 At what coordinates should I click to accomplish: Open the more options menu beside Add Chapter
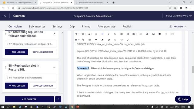point(58,99)
